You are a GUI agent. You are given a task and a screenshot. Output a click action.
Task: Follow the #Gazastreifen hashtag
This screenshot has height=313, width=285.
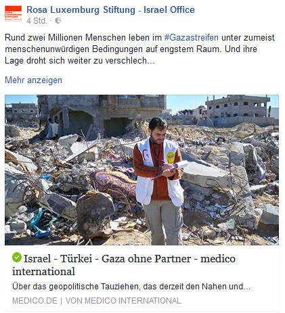point(192,37)
